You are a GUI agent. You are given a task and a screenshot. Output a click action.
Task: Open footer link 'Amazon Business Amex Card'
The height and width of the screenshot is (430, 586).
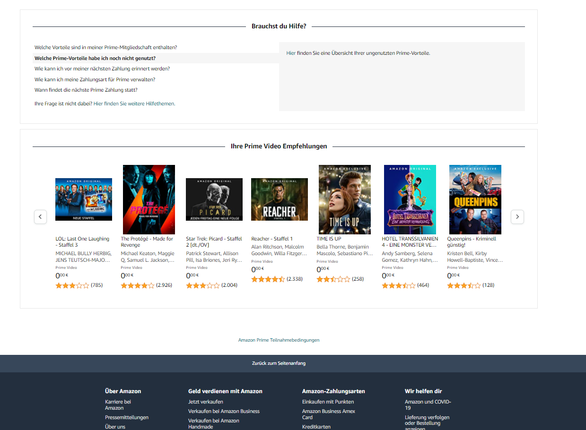(329, 414)
